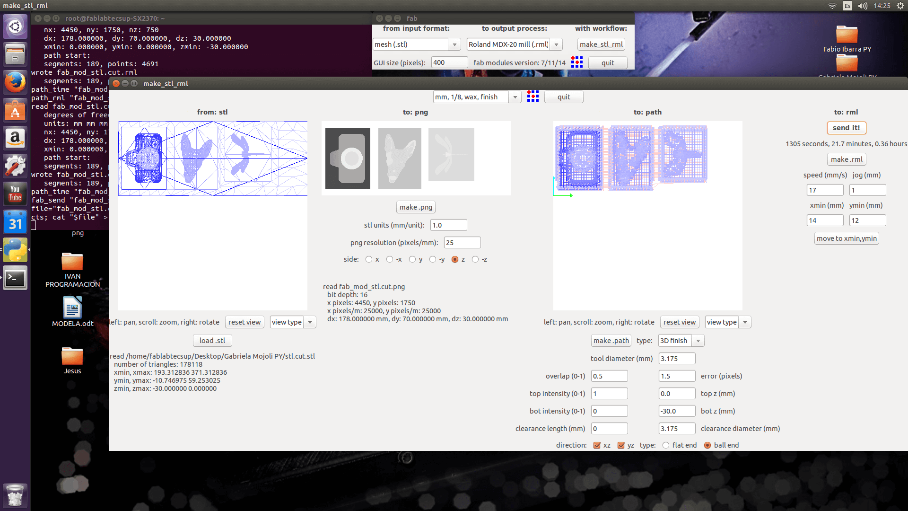Quit the make_stl_rml window via quit button
Viewport: 908px width, 511px height.
[x=564, y=97]
